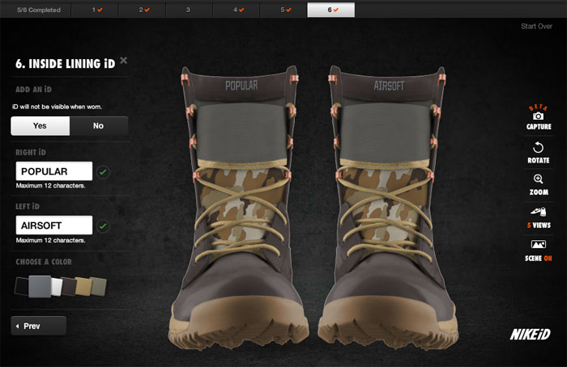Screen dimensions: 567x367
Task: Click the green checkmark beside POPULAR
Action: click(104, 171)
